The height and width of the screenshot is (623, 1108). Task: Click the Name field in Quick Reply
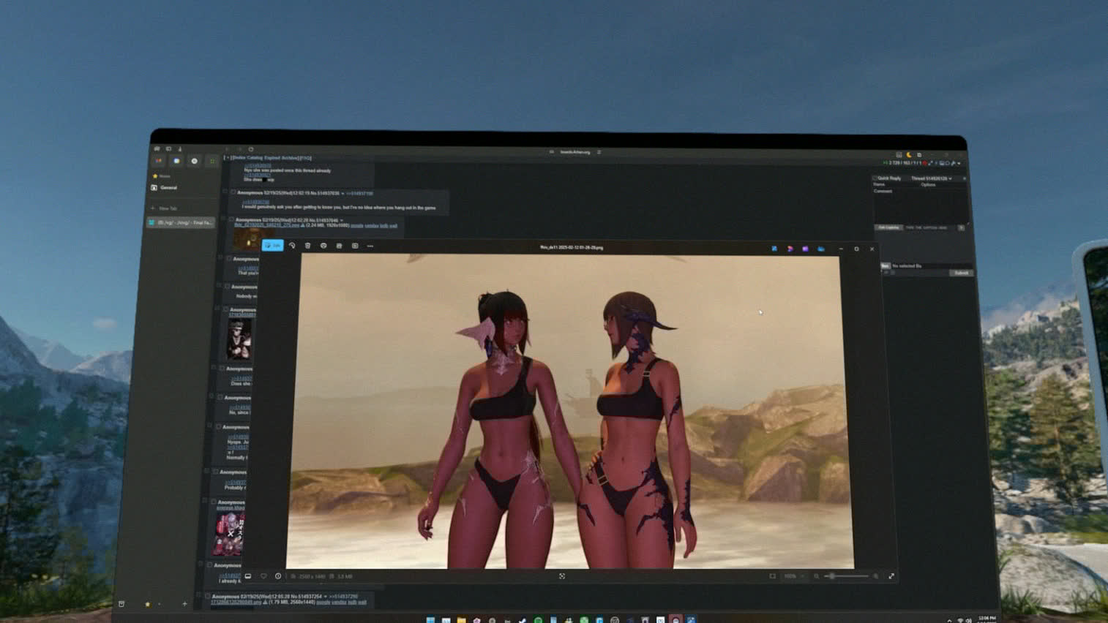(x=896, y=184)
